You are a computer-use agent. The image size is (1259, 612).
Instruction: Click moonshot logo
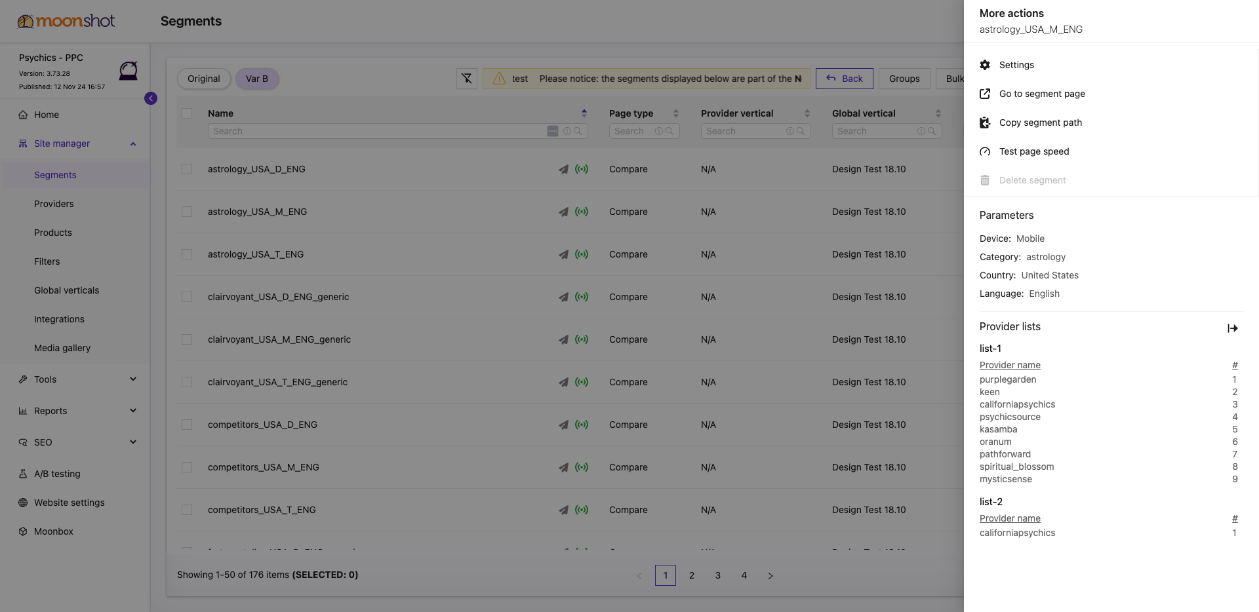(66, 21)
